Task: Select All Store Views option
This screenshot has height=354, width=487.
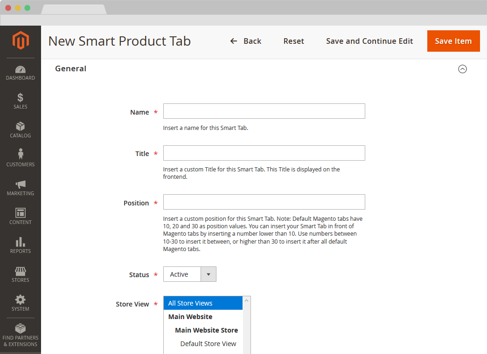Action: (x=203, y=303)
